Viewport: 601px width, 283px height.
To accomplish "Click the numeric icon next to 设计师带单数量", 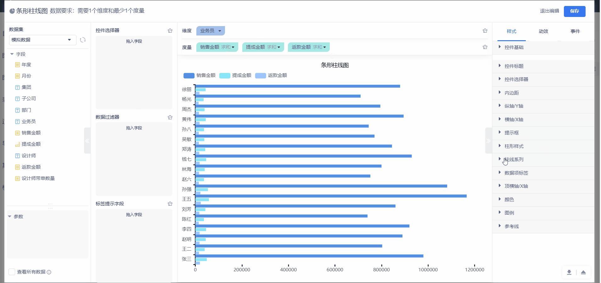I will (17, 178).
